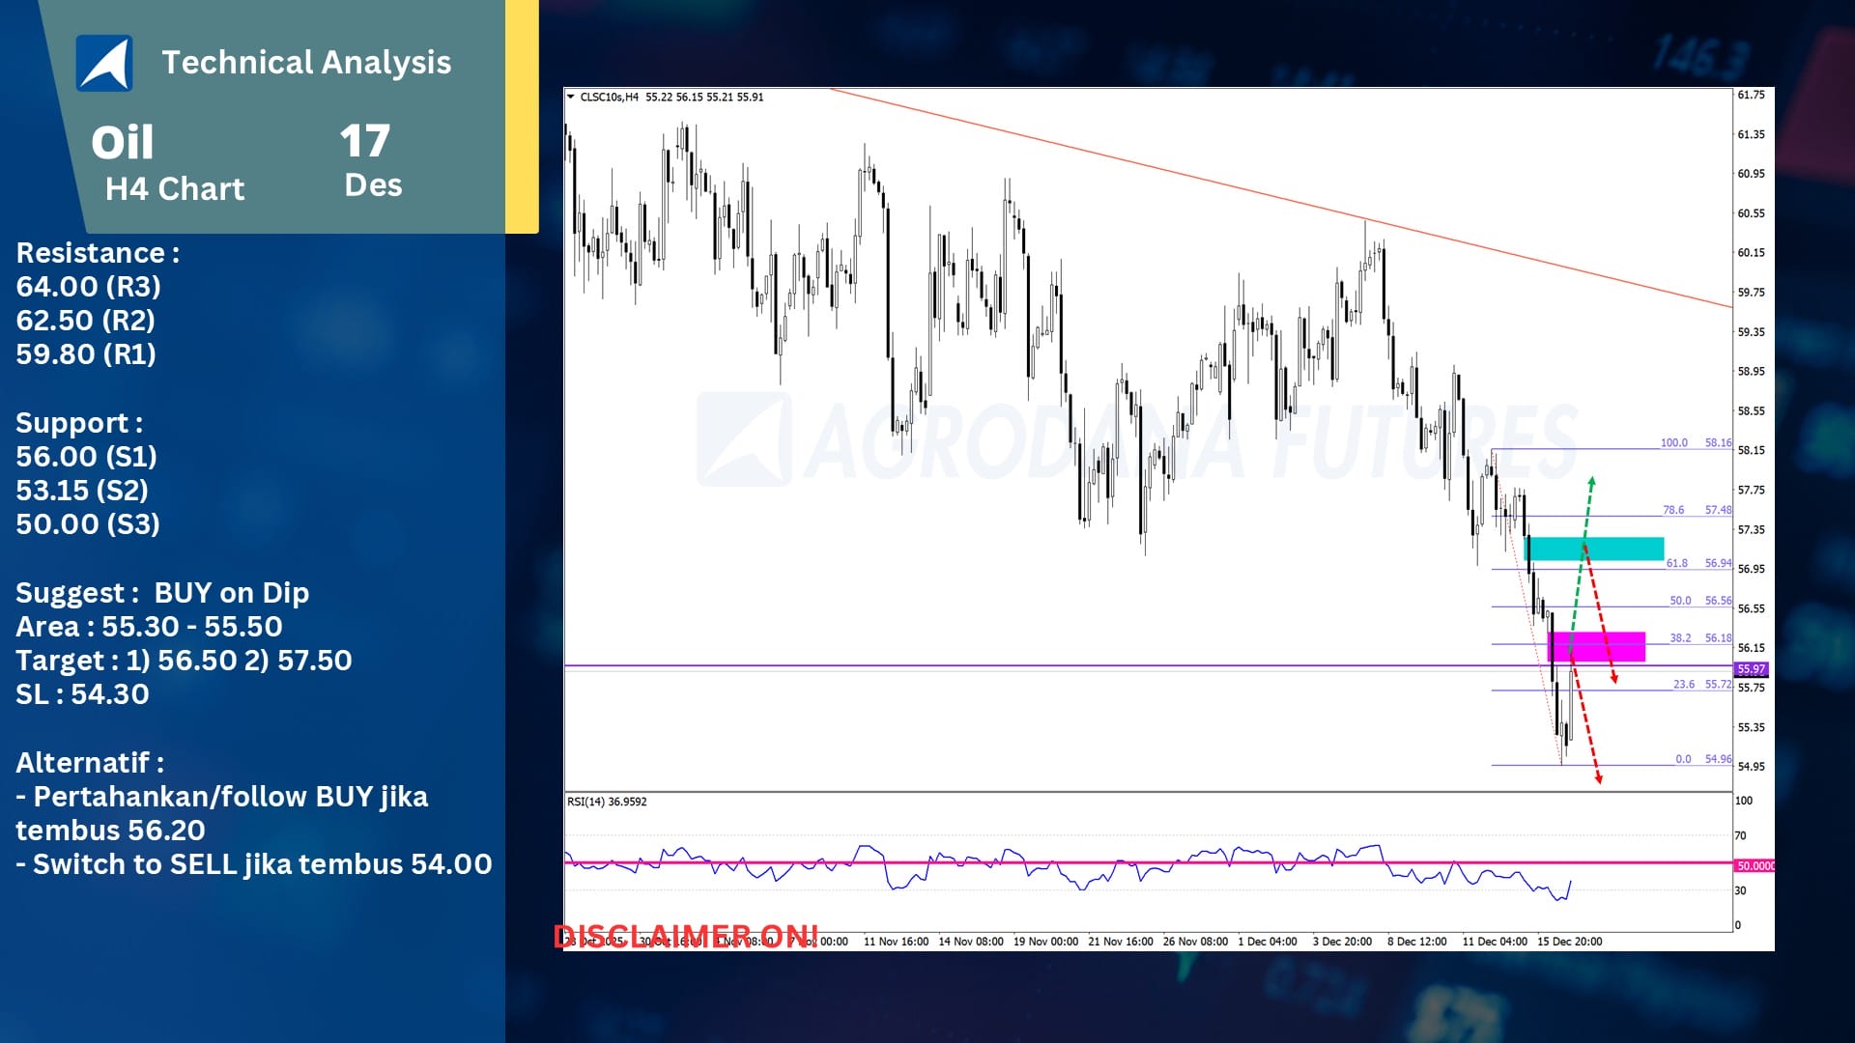Click the 15 Dec 20:00 time axis label
1855x1043 pixels.
pyautogui.click(x=1570, y=942)
